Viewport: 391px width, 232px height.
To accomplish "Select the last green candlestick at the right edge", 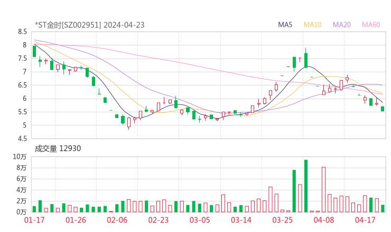I will [x=383, y=109].
